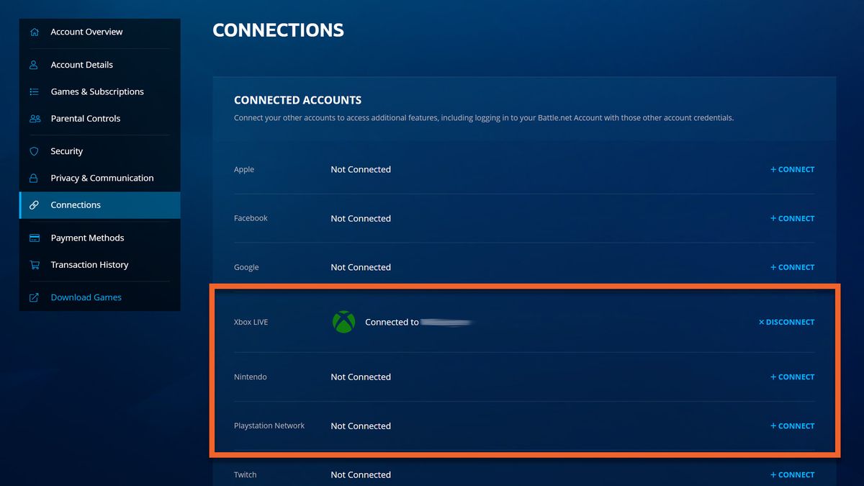
Task: Click the Games & Subscriptions list icon
Action: click(x=34, y=91)
